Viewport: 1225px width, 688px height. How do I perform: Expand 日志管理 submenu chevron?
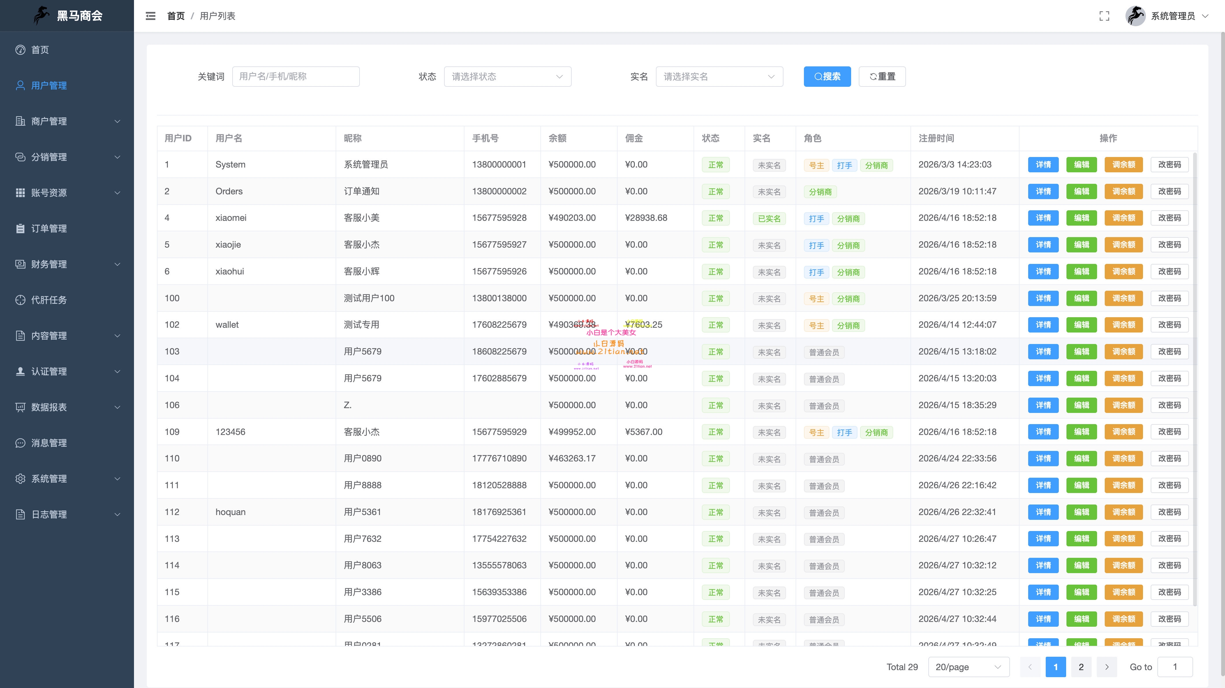click(x=117, y=514)
